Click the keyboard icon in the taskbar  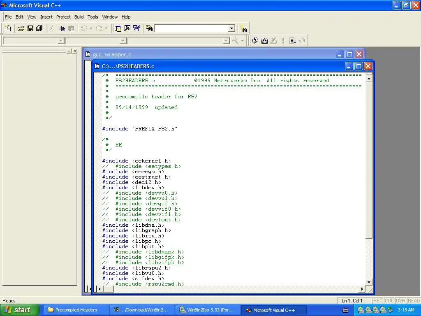[345, 310]
